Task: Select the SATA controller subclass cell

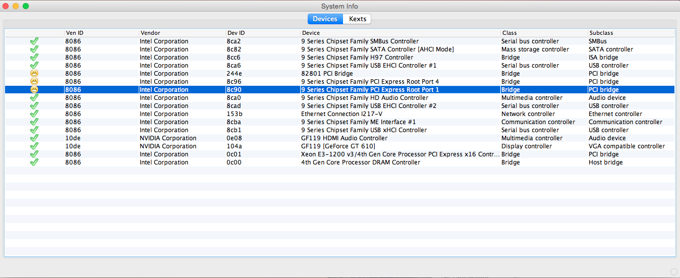Action: click(x=611, y=49)
